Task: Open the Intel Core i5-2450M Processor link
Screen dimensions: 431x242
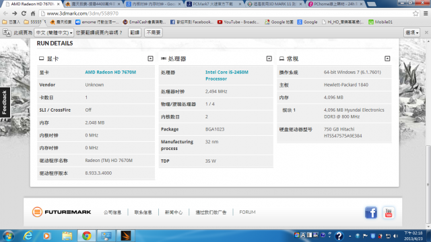Action: (x=227, y=75)
